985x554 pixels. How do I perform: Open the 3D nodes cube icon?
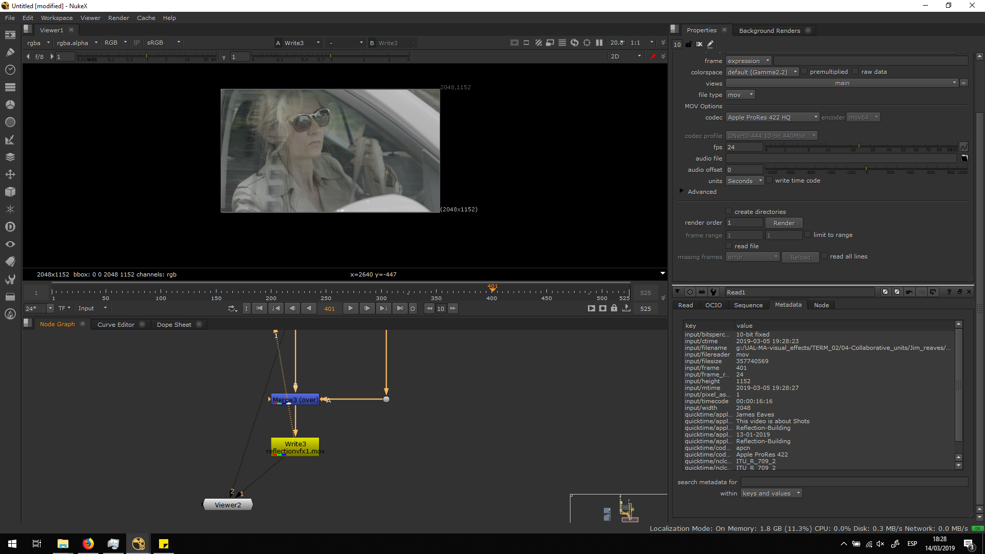(x=10, y=192)
